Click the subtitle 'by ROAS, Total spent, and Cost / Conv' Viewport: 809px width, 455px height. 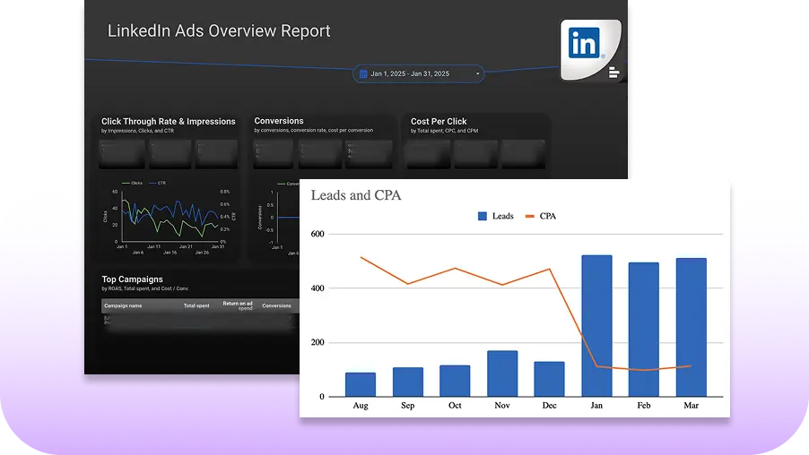click(145, 288)
